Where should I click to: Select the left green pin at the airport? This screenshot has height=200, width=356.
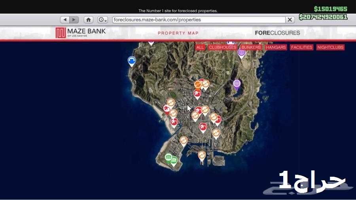point(168,158)
